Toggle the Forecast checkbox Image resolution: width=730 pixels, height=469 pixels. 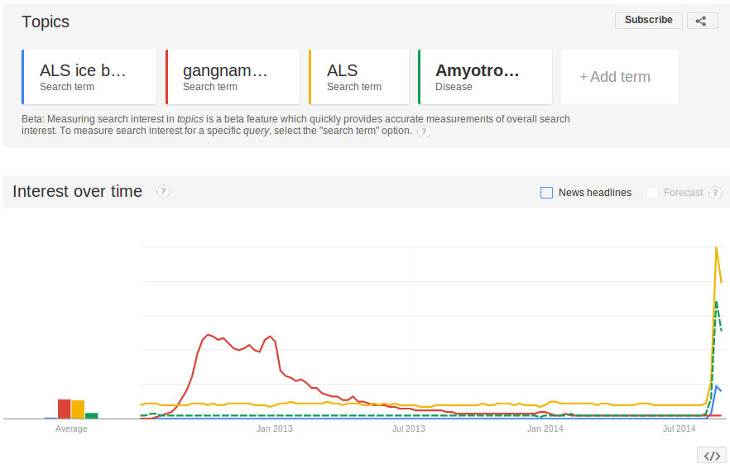652,193
